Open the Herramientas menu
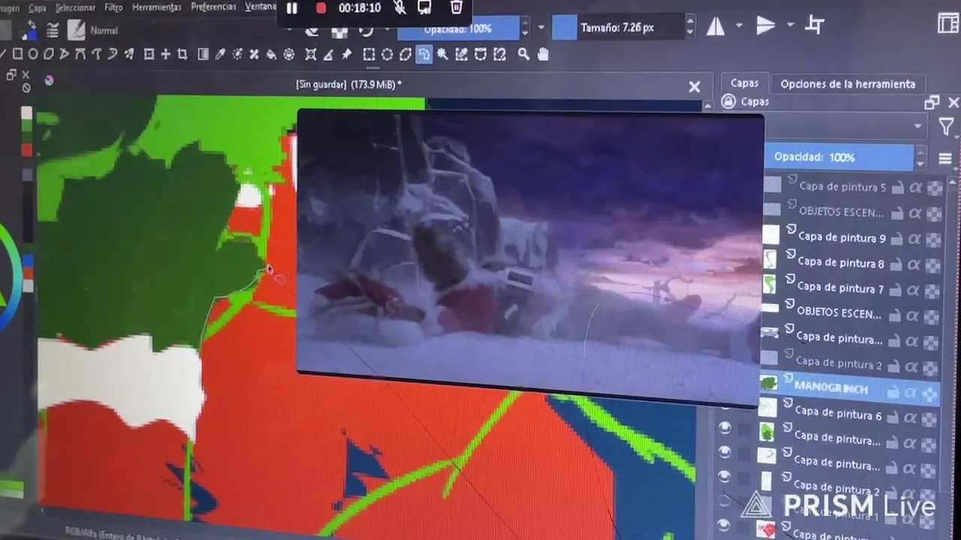 tap(156, 7)
